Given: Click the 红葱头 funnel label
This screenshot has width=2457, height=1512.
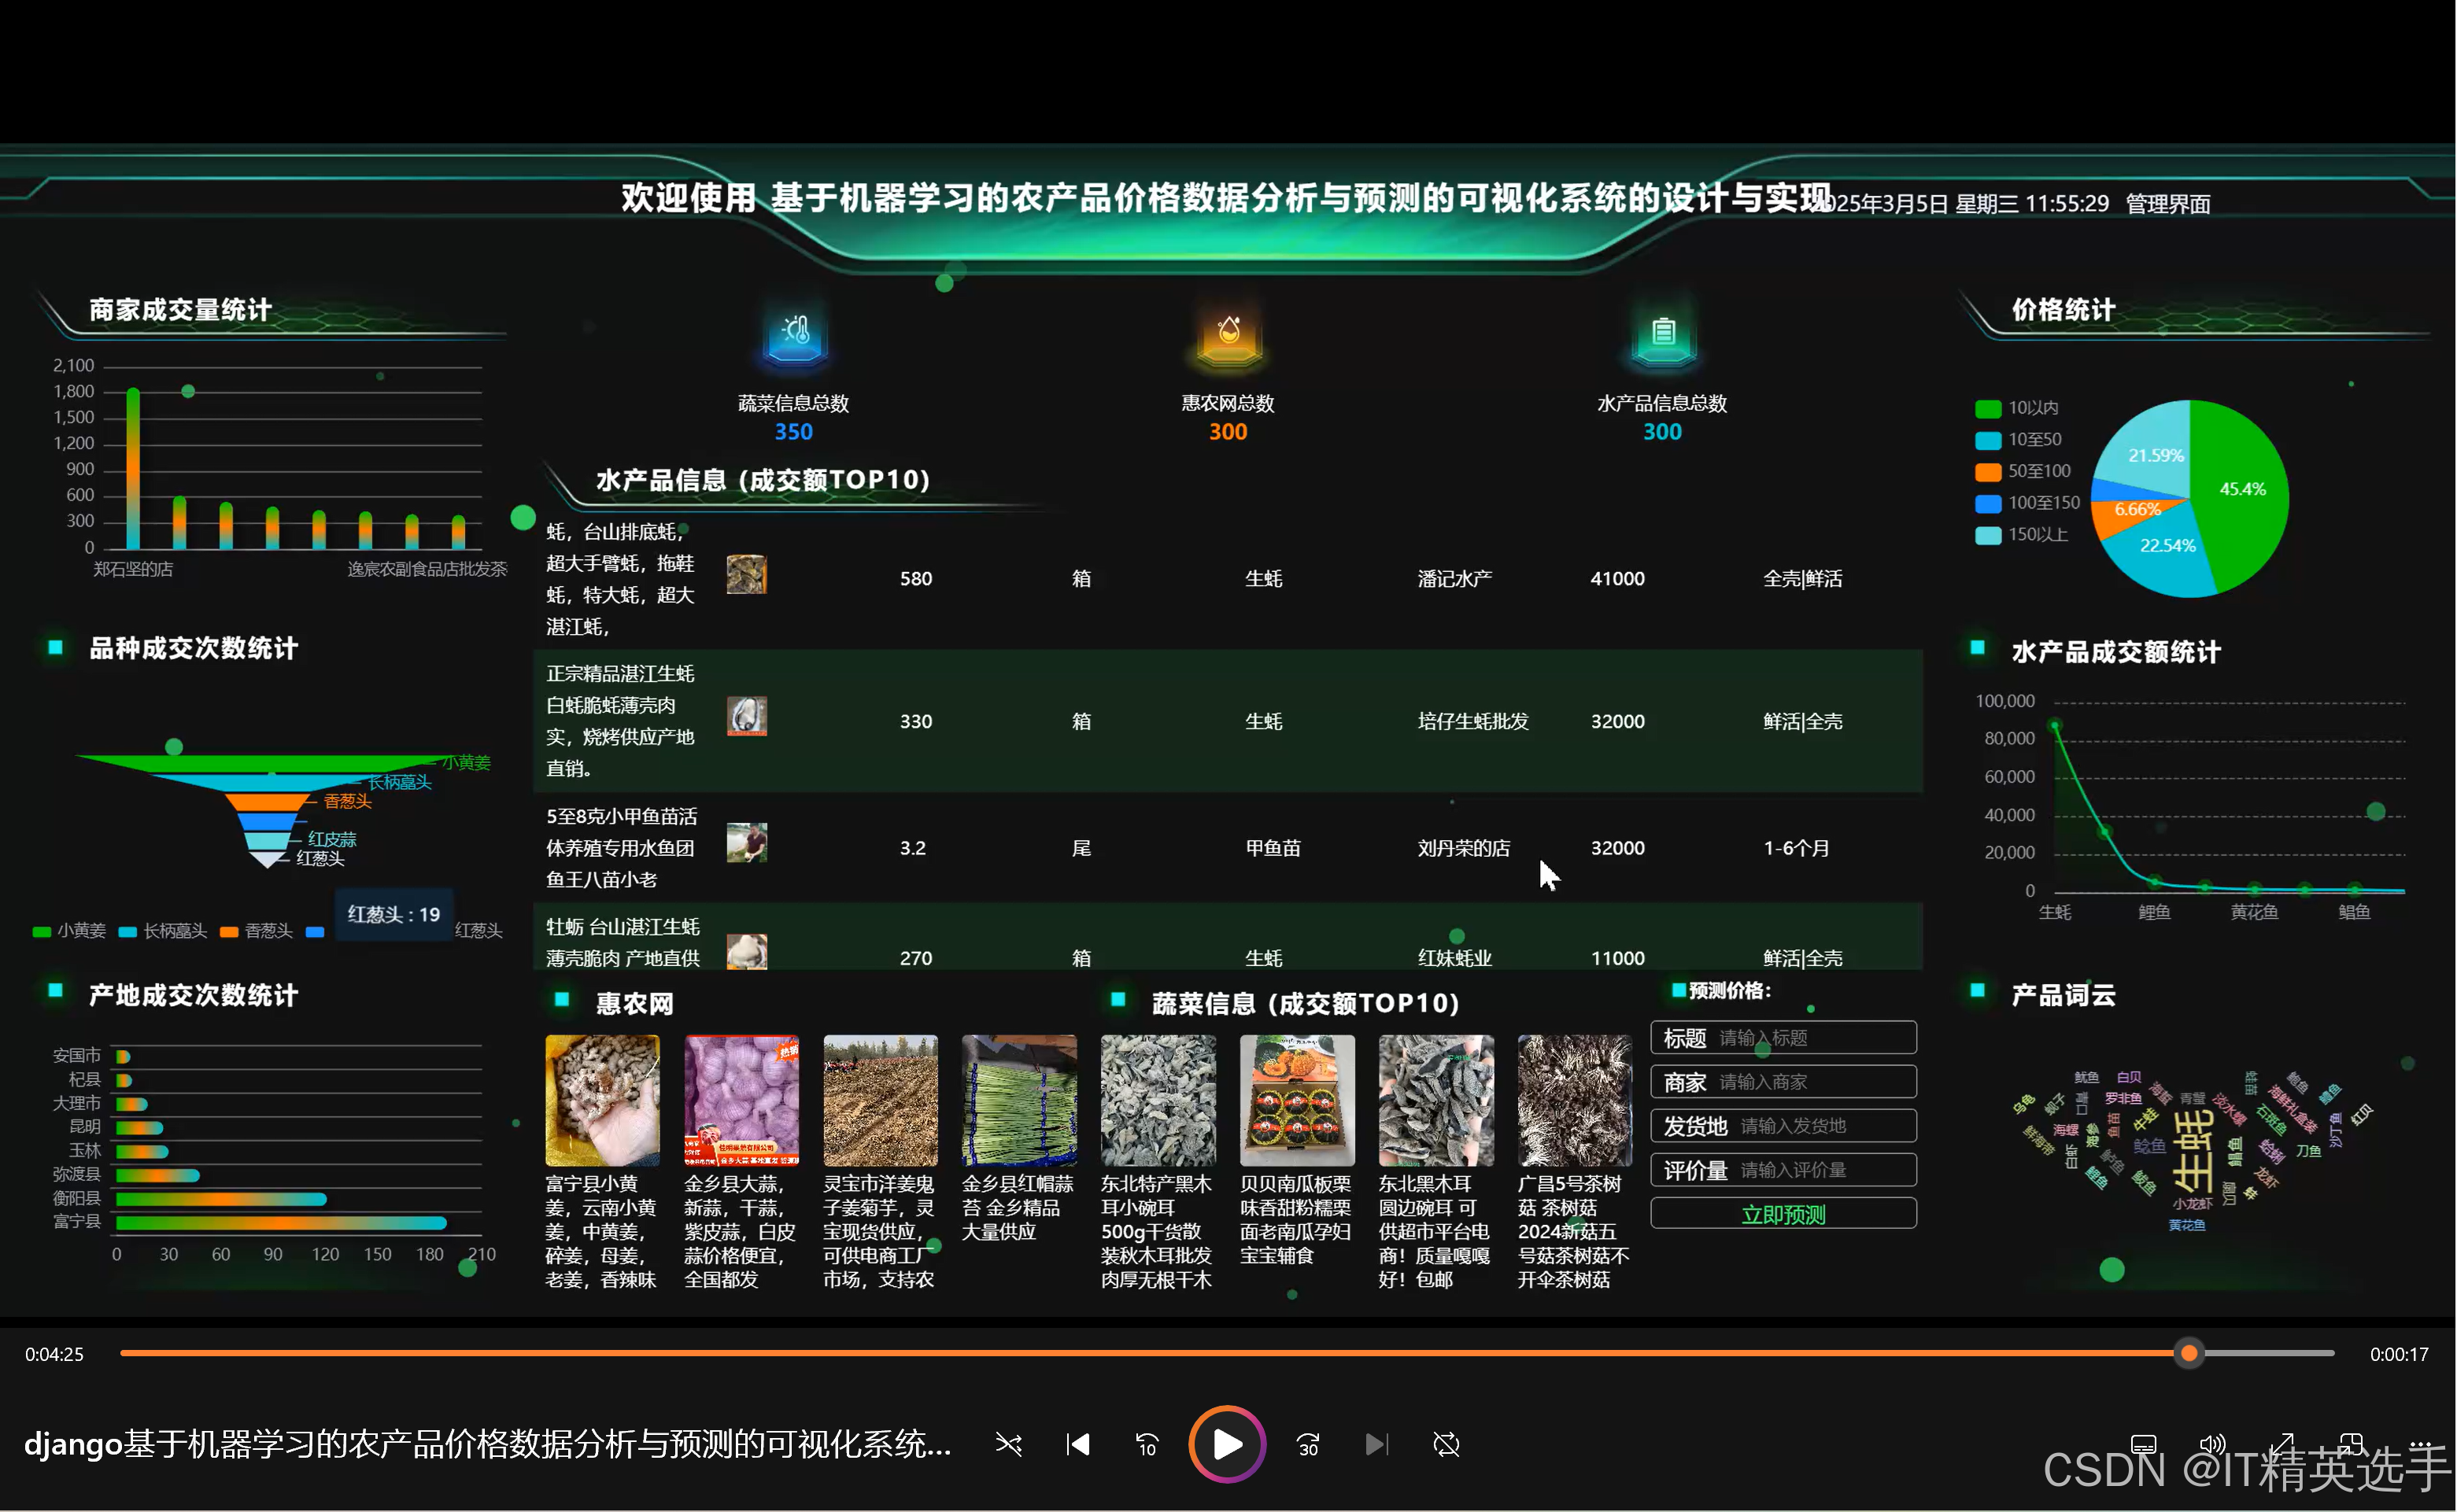Looking at the screenshot, I should (320, 858).
